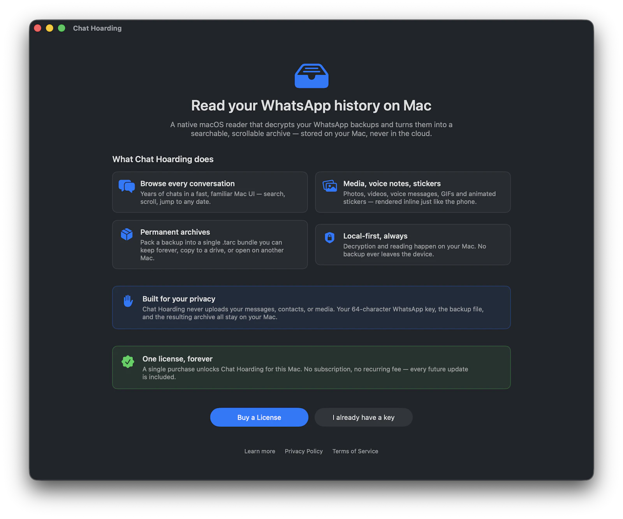Select the Permanent archives title

tap(175, 232)
